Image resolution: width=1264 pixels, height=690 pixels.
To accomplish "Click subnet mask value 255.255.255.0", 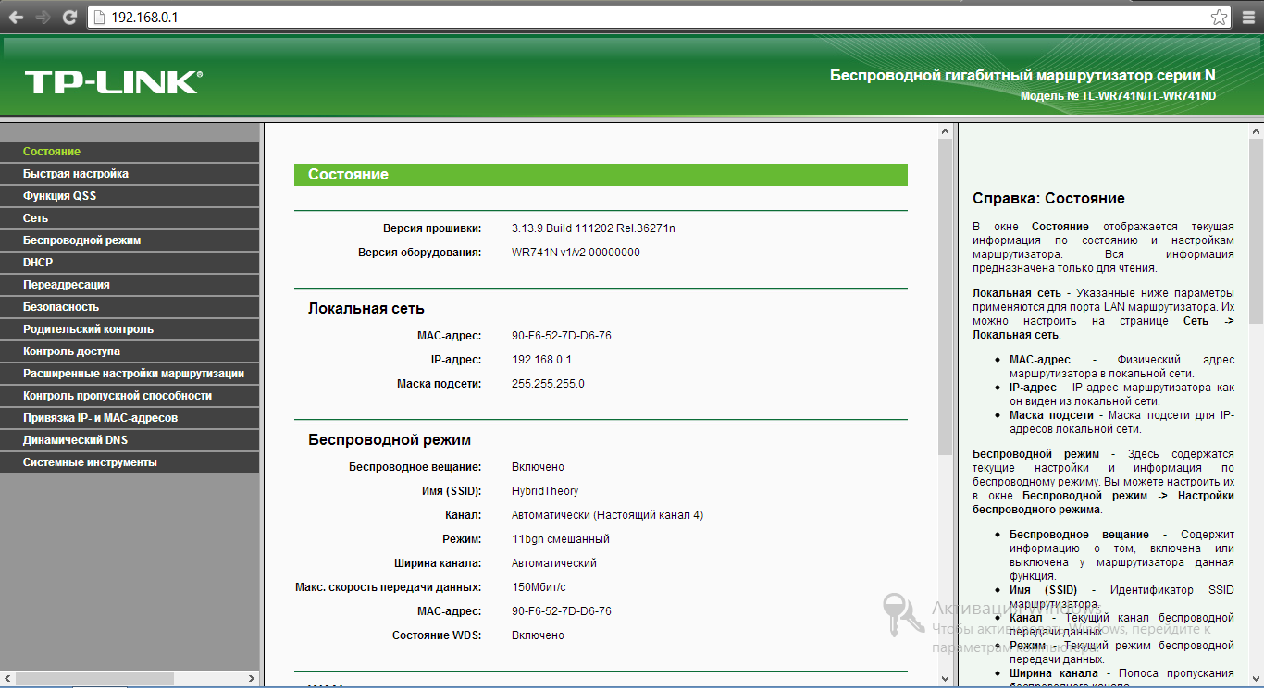I will click(548, 384).
